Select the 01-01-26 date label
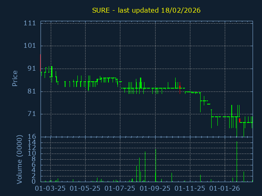Viewport: 262px width, 196px height. pyautogui.click(x=225, y=189)
